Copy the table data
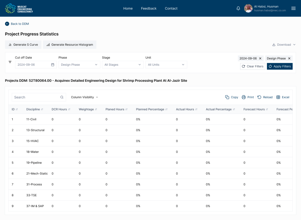 (231, 97)
